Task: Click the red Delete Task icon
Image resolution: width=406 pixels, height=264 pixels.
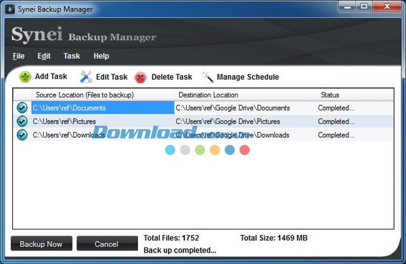Action: point(141,77)
